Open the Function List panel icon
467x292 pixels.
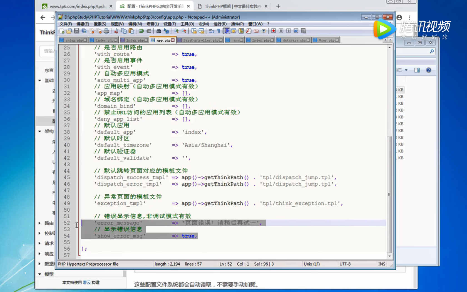coord(249,31)
